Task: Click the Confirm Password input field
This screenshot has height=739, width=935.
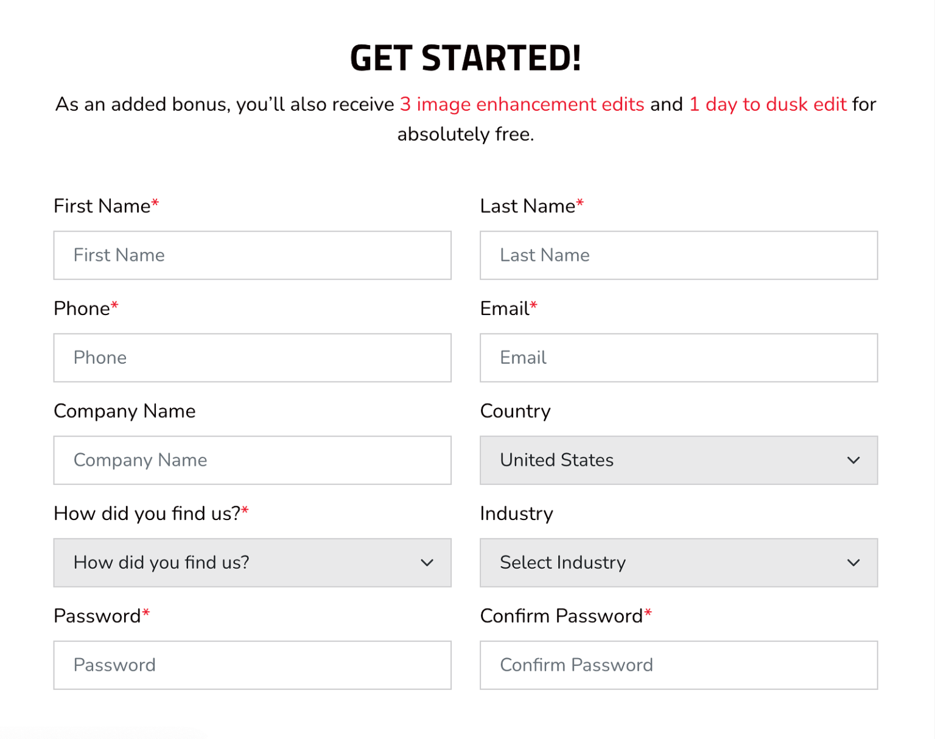Action: pos(678,665)
